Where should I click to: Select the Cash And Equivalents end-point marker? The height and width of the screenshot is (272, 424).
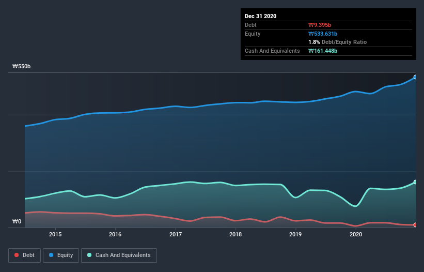pos(415,182)
